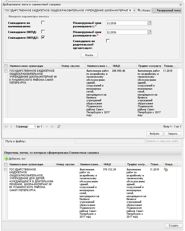Select all lots in Перечень лотов header
Screen dimensions: 185x231
pyautogui.click(x=6, y=164)
